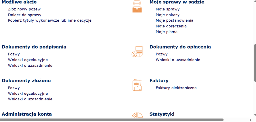This screenshot has height=122, width=256.
Task: Open Moje nakazy link
Action: pos(168,15)
